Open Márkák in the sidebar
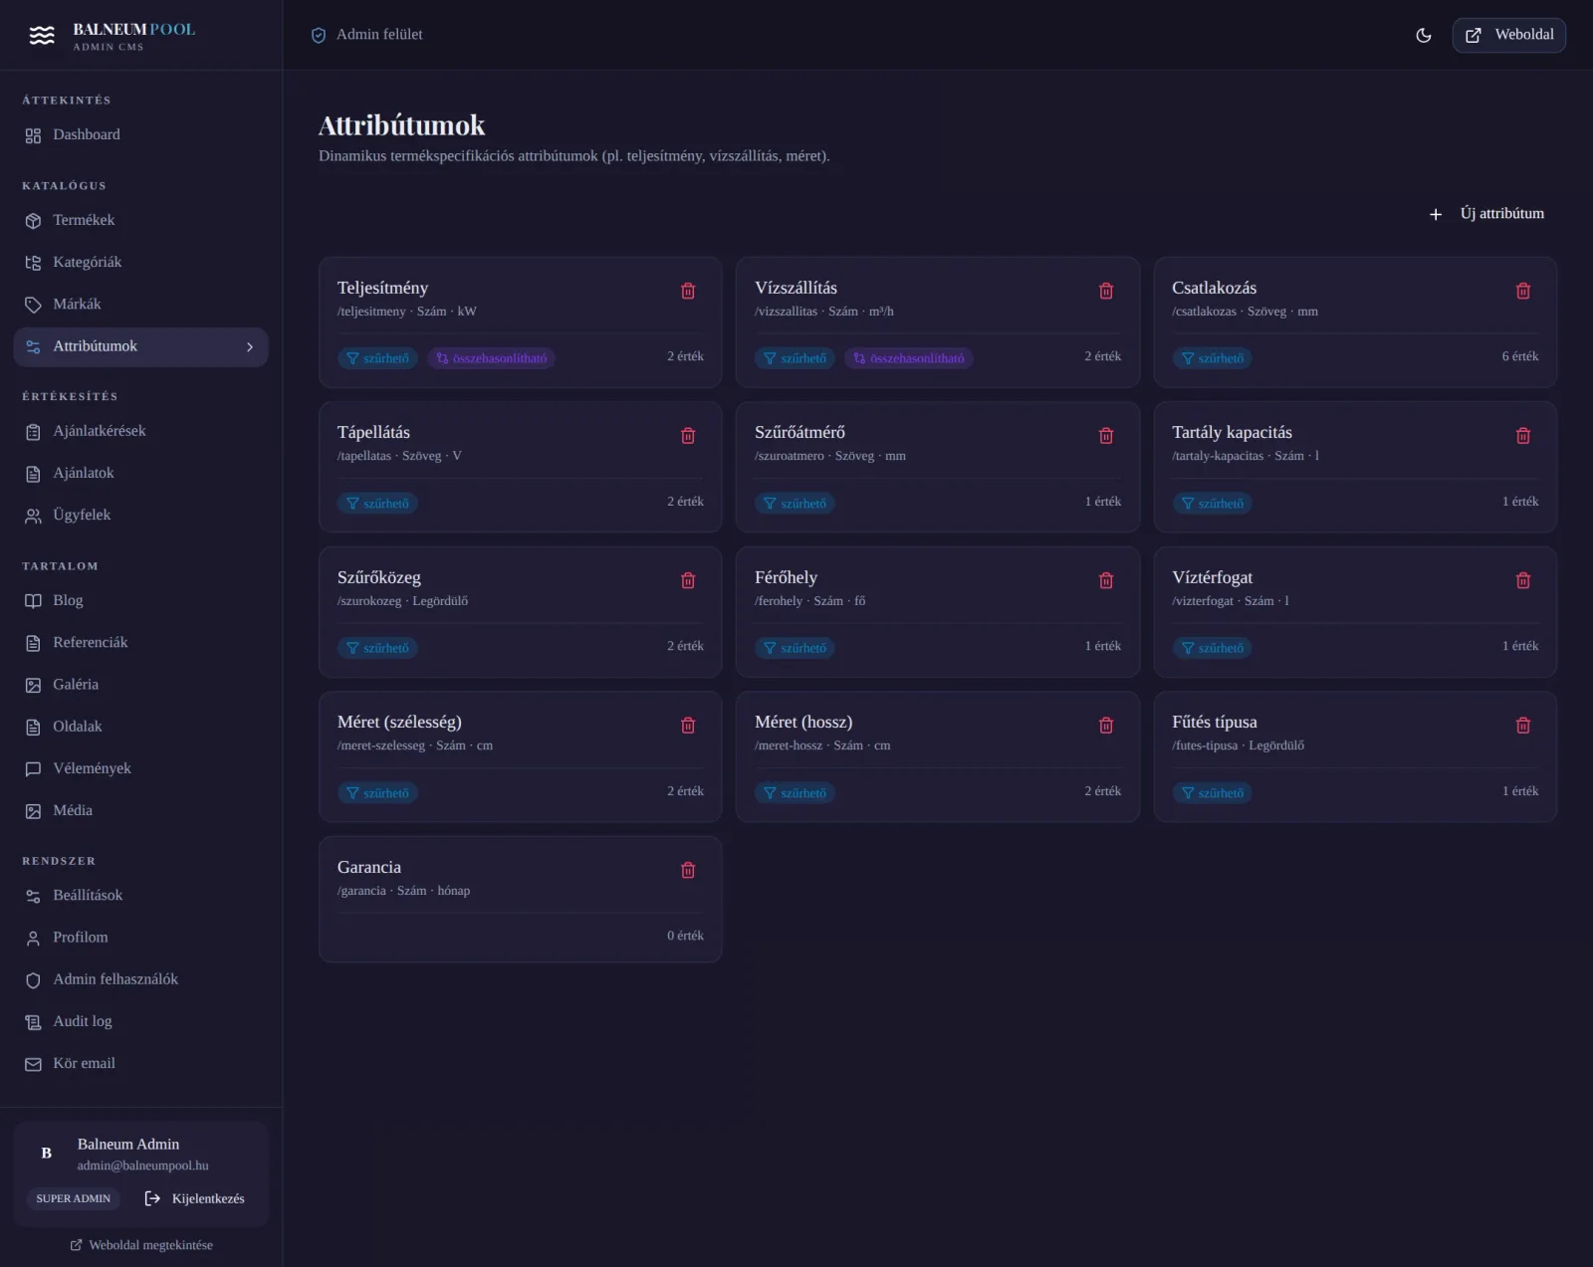 click(x=140, y=305)
